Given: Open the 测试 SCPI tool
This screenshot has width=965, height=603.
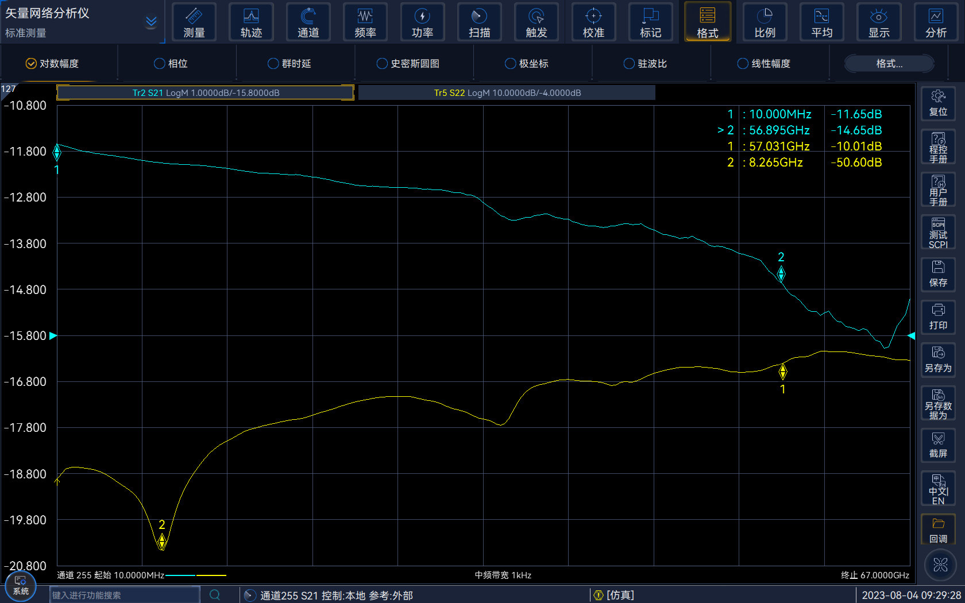Looking at the screenshot, I should pos(938,232).
